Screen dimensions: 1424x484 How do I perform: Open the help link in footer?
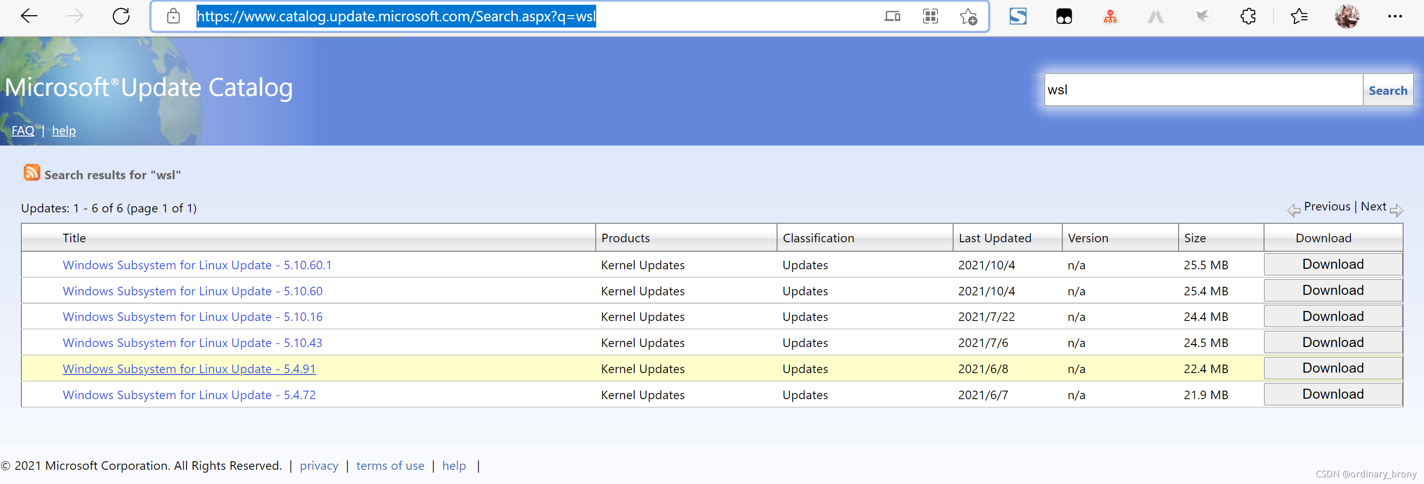point(454,466)
